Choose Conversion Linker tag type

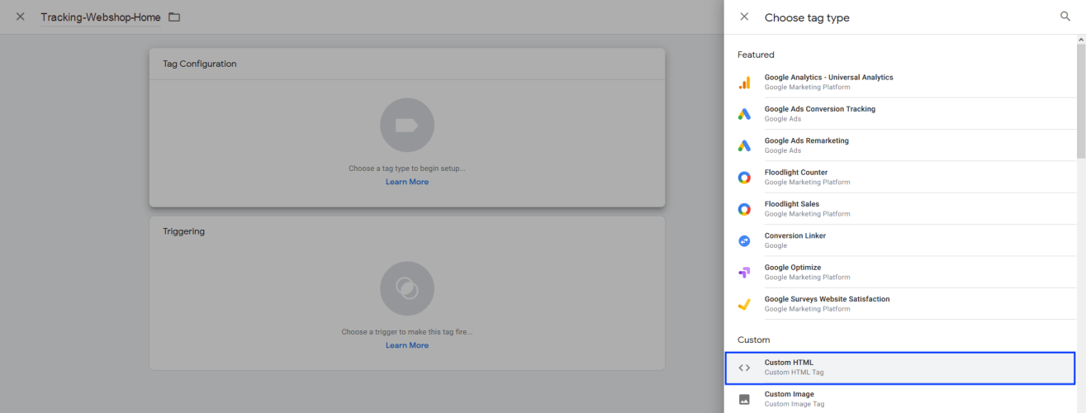(x=900, y=240)
